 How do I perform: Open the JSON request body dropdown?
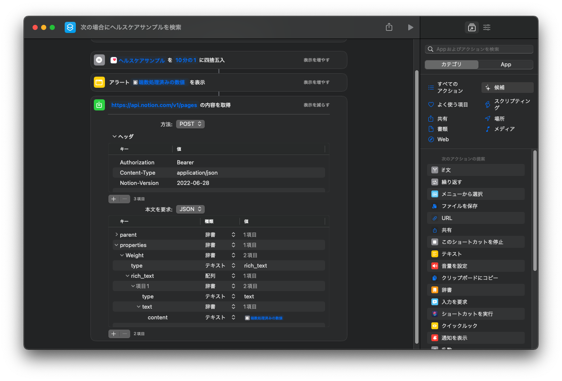(x=190, y=209)
